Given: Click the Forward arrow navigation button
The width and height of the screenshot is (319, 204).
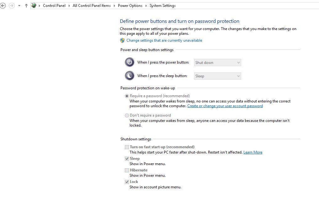Looking at the screenshot, I should pos(12,6).
